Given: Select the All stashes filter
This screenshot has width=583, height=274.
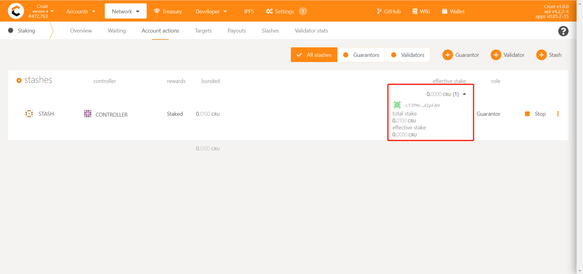Looking at the screenshot, I should click(314, 55).
